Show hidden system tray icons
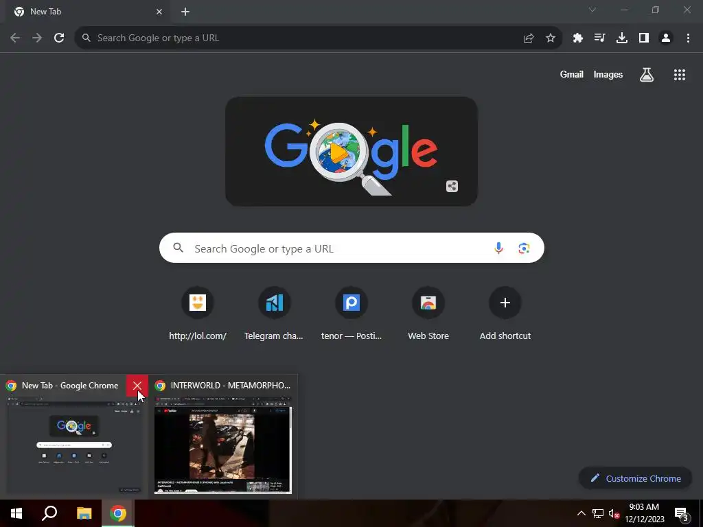703x527 pixels. click(x=581, y=513)
